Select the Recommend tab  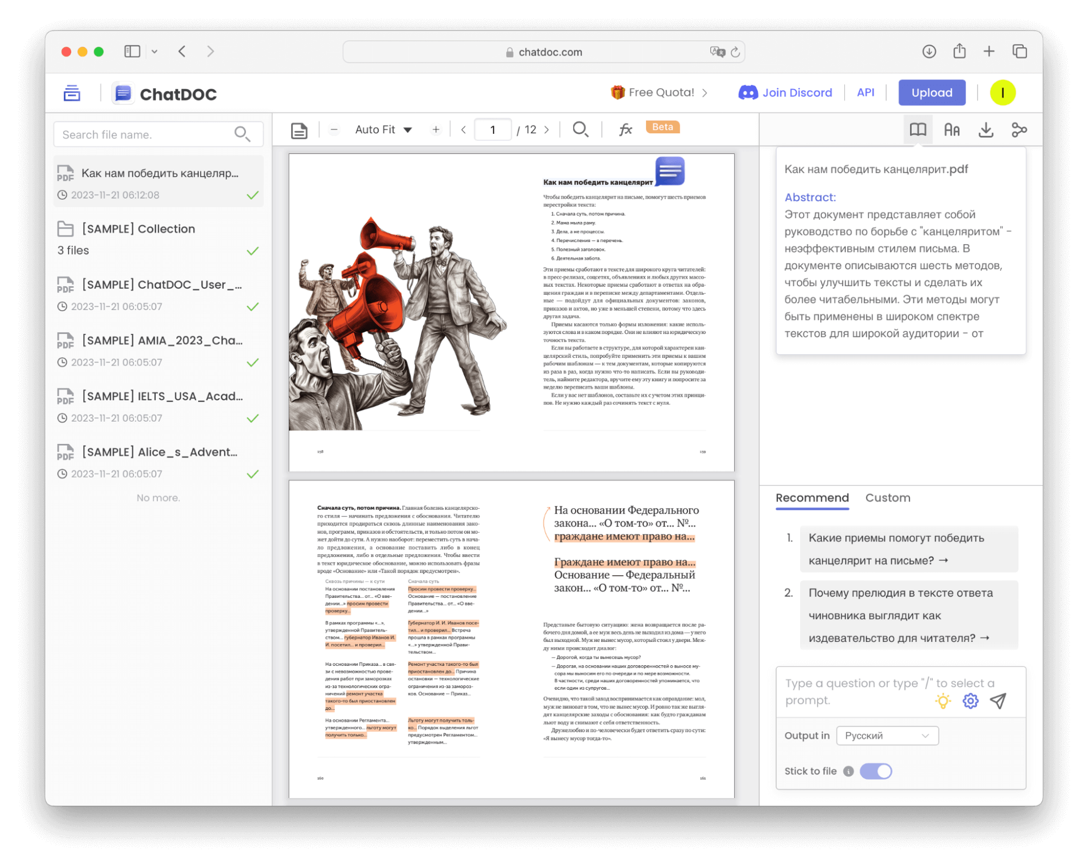point(812,498)
